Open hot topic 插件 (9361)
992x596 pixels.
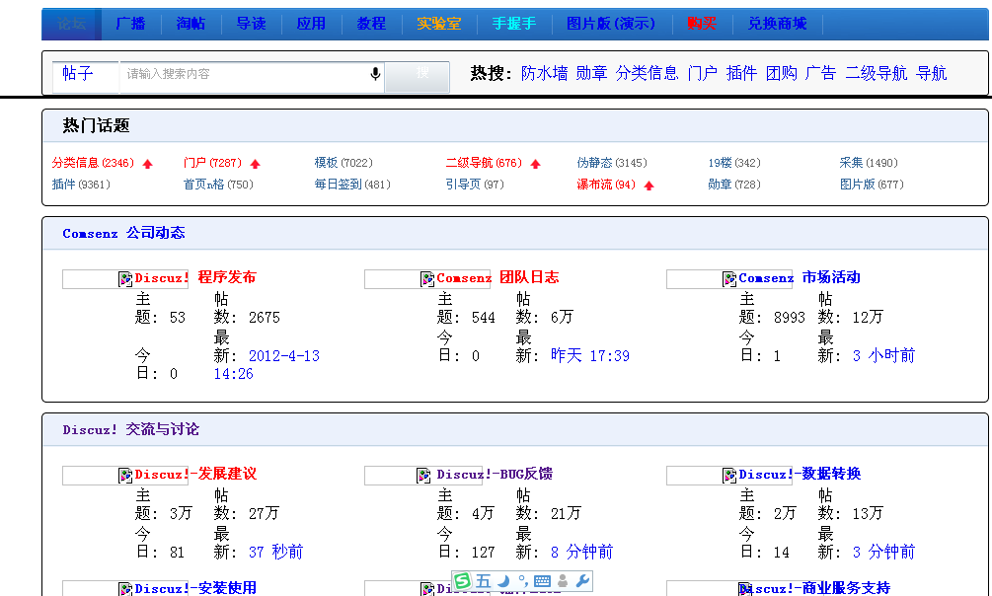coord(81,185)
